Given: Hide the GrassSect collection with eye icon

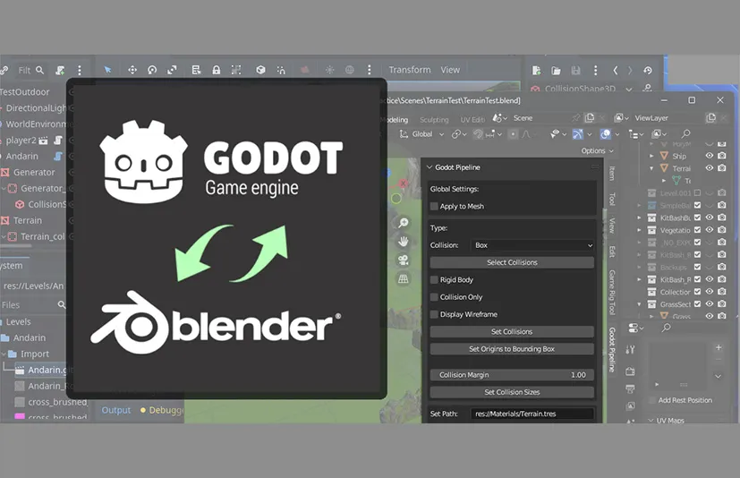Looking at the screenshot, I should 709,304.
